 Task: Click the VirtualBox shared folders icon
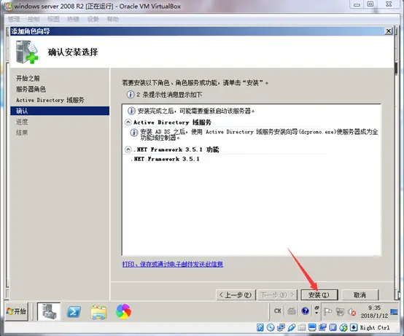tap(301, 327)
